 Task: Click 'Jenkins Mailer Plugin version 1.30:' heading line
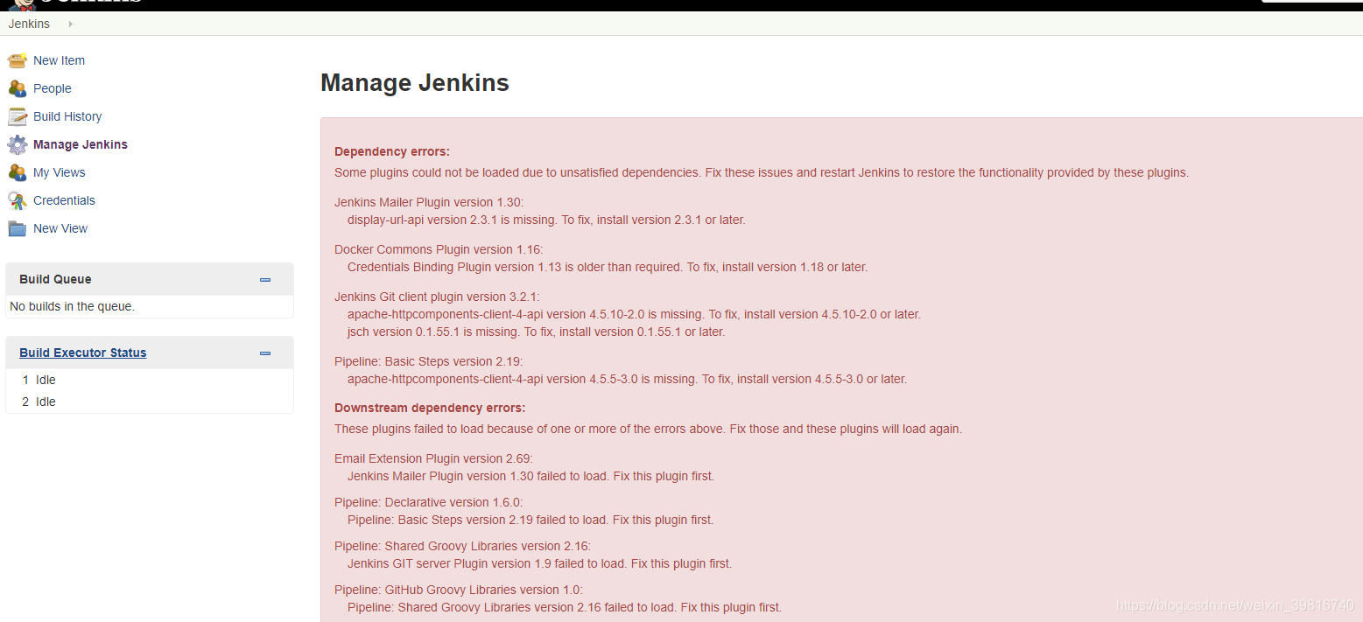click(x=429, y=202)
